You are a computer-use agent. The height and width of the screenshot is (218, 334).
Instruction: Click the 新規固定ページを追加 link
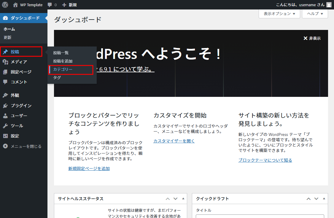point(89,169)
